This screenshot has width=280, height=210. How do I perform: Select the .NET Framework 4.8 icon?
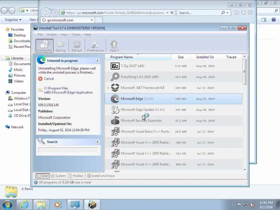click(115, 88)
